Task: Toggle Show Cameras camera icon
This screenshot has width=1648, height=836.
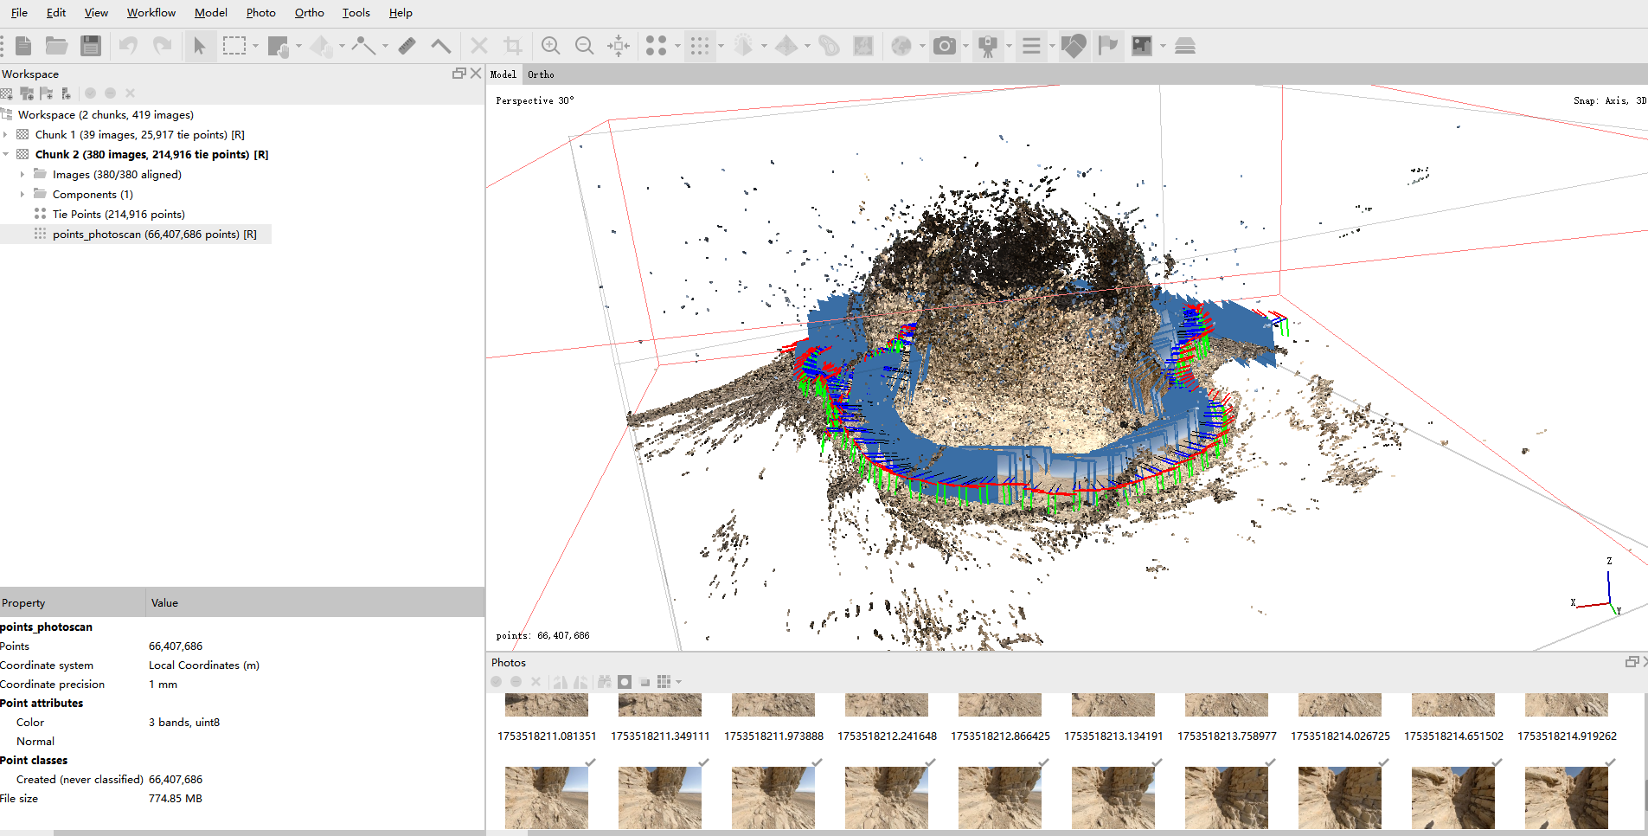Action: 945,46
